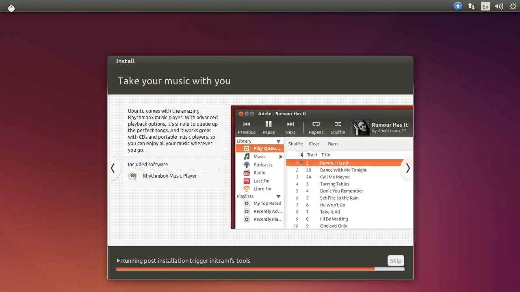Select the Libre.fm icon in sidebar
Viewport: 520px width, 292px height.
pyautogui.click(x=247, y=189)
